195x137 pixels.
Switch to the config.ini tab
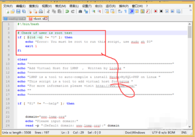coord(14,19)
